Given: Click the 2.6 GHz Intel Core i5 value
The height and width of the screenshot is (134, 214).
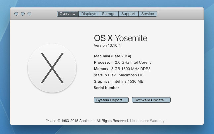Looking at the screenshot, I should point(133,62).
